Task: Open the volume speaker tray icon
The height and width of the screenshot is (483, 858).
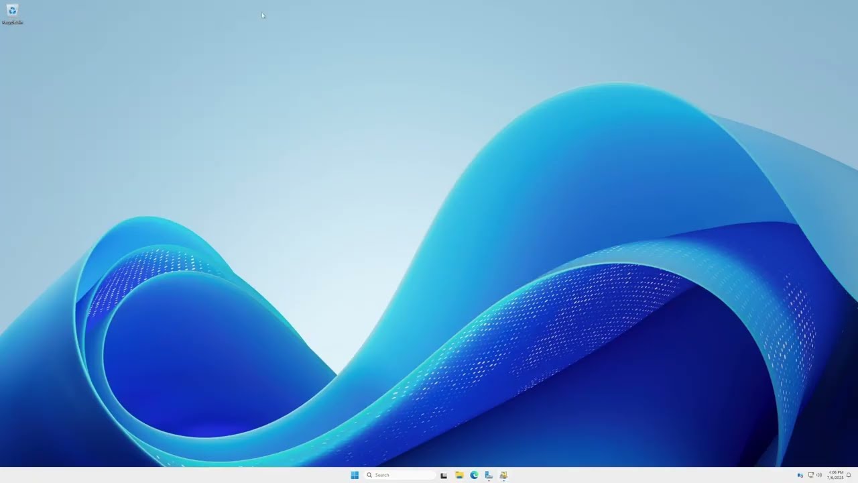Action: point(819,475)
